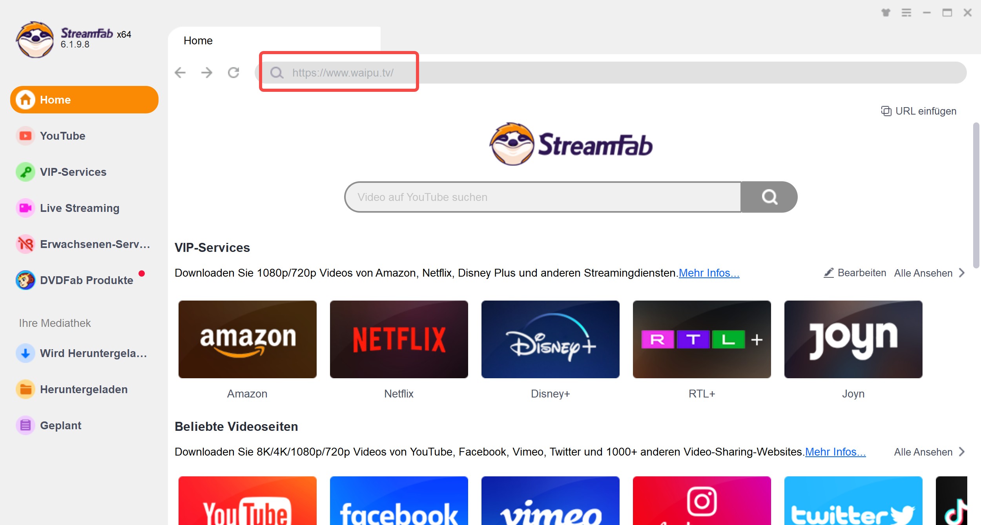Click the Bearbeiten button for VIP-Services
This screenshot has height=525, width=981.
855,273
